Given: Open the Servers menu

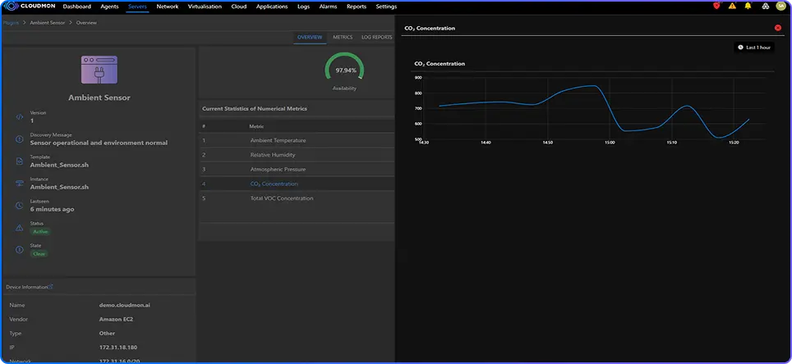Looking at the screenshot, I should point(137,7).
